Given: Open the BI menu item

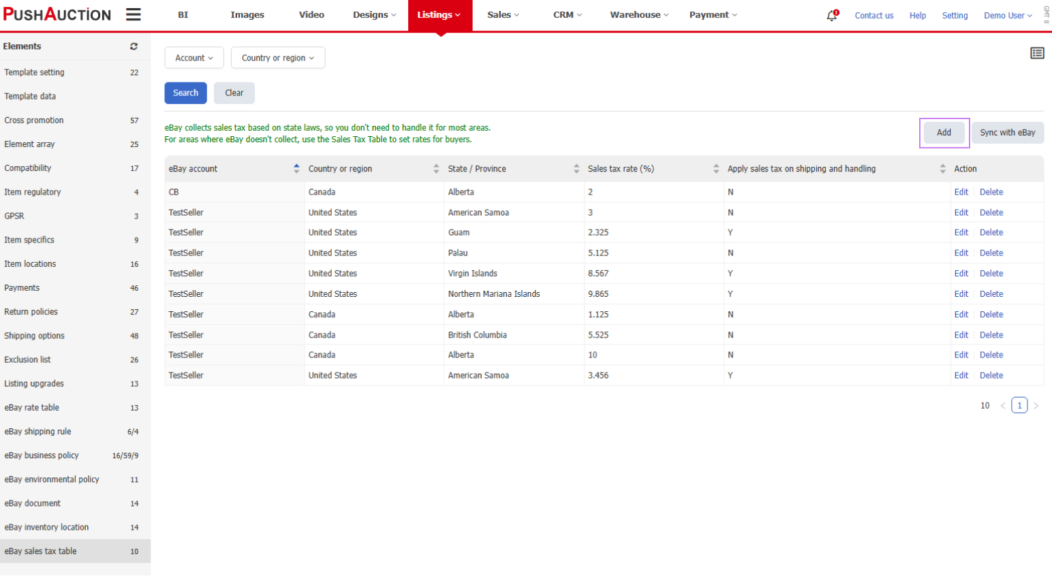Looking at the screenshot, I should [x=183, y=14].
